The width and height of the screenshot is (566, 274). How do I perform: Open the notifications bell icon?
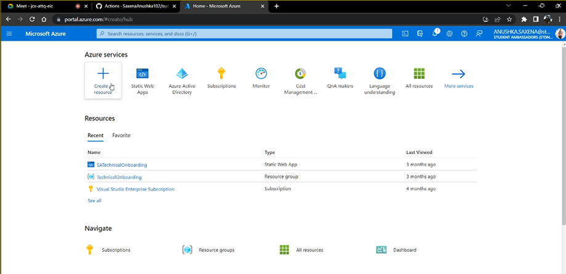point(435,34)
